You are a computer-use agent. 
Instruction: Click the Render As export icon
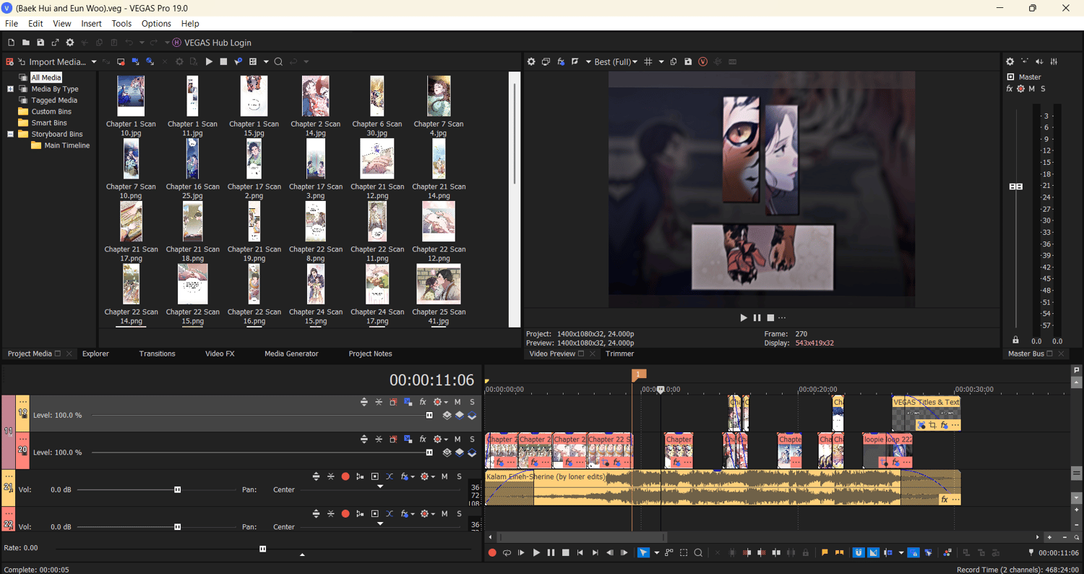click(55, 43)
